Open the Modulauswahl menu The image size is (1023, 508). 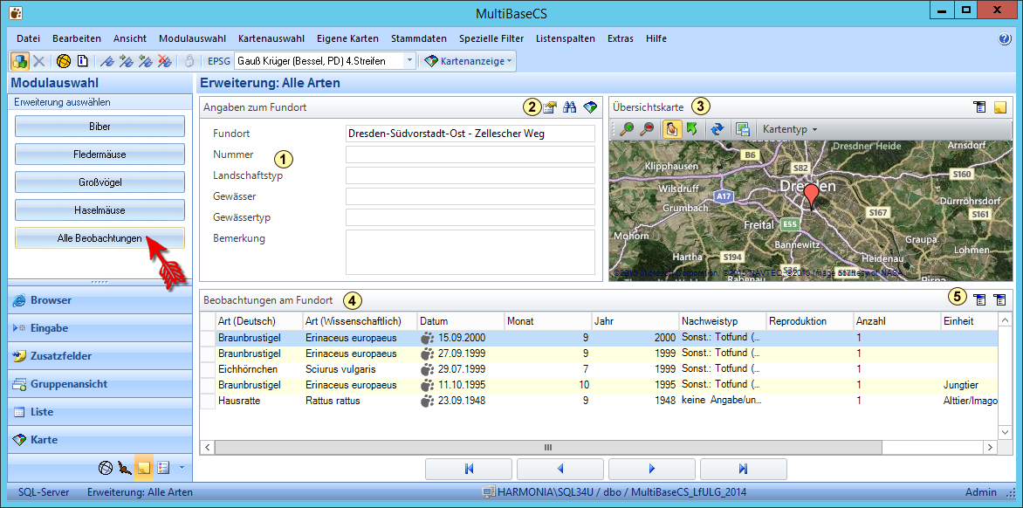tap(192, 38)
